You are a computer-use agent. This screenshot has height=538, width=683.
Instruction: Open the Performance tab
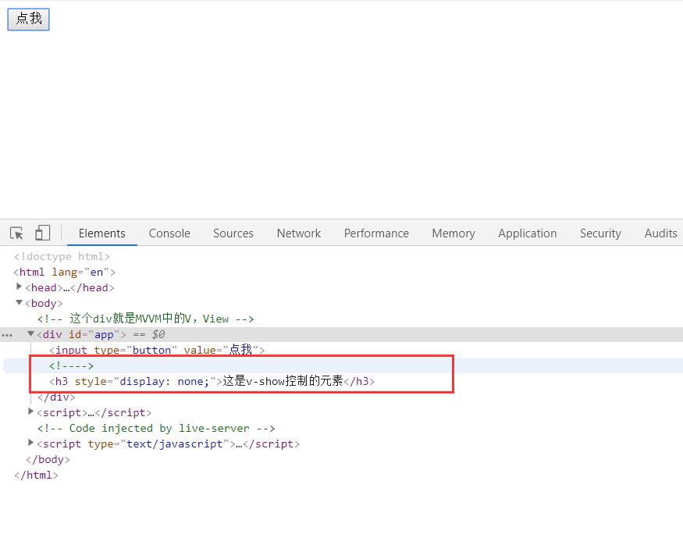(x=376, y=233)
